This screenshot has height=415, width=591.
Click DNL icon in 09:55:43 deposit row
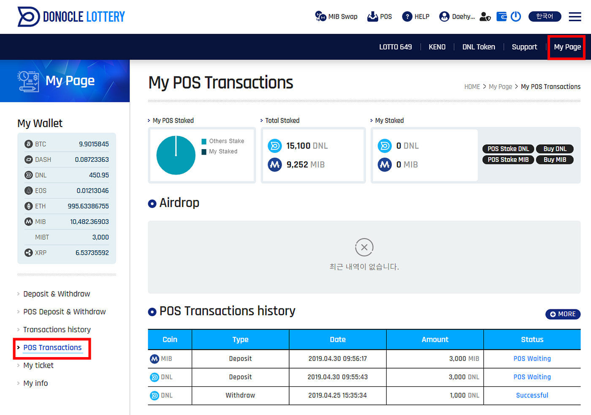click(155, 377)
